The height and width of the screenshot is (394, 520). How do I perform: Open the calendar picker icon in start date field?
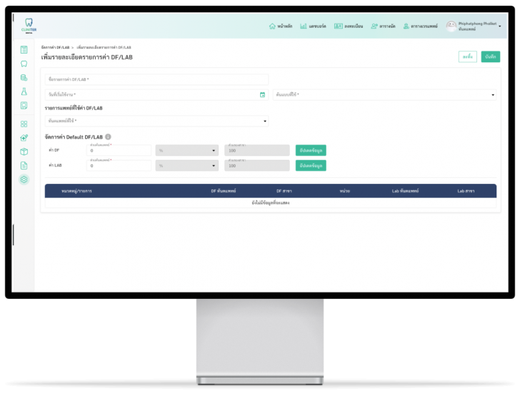[x=262, y=94]
